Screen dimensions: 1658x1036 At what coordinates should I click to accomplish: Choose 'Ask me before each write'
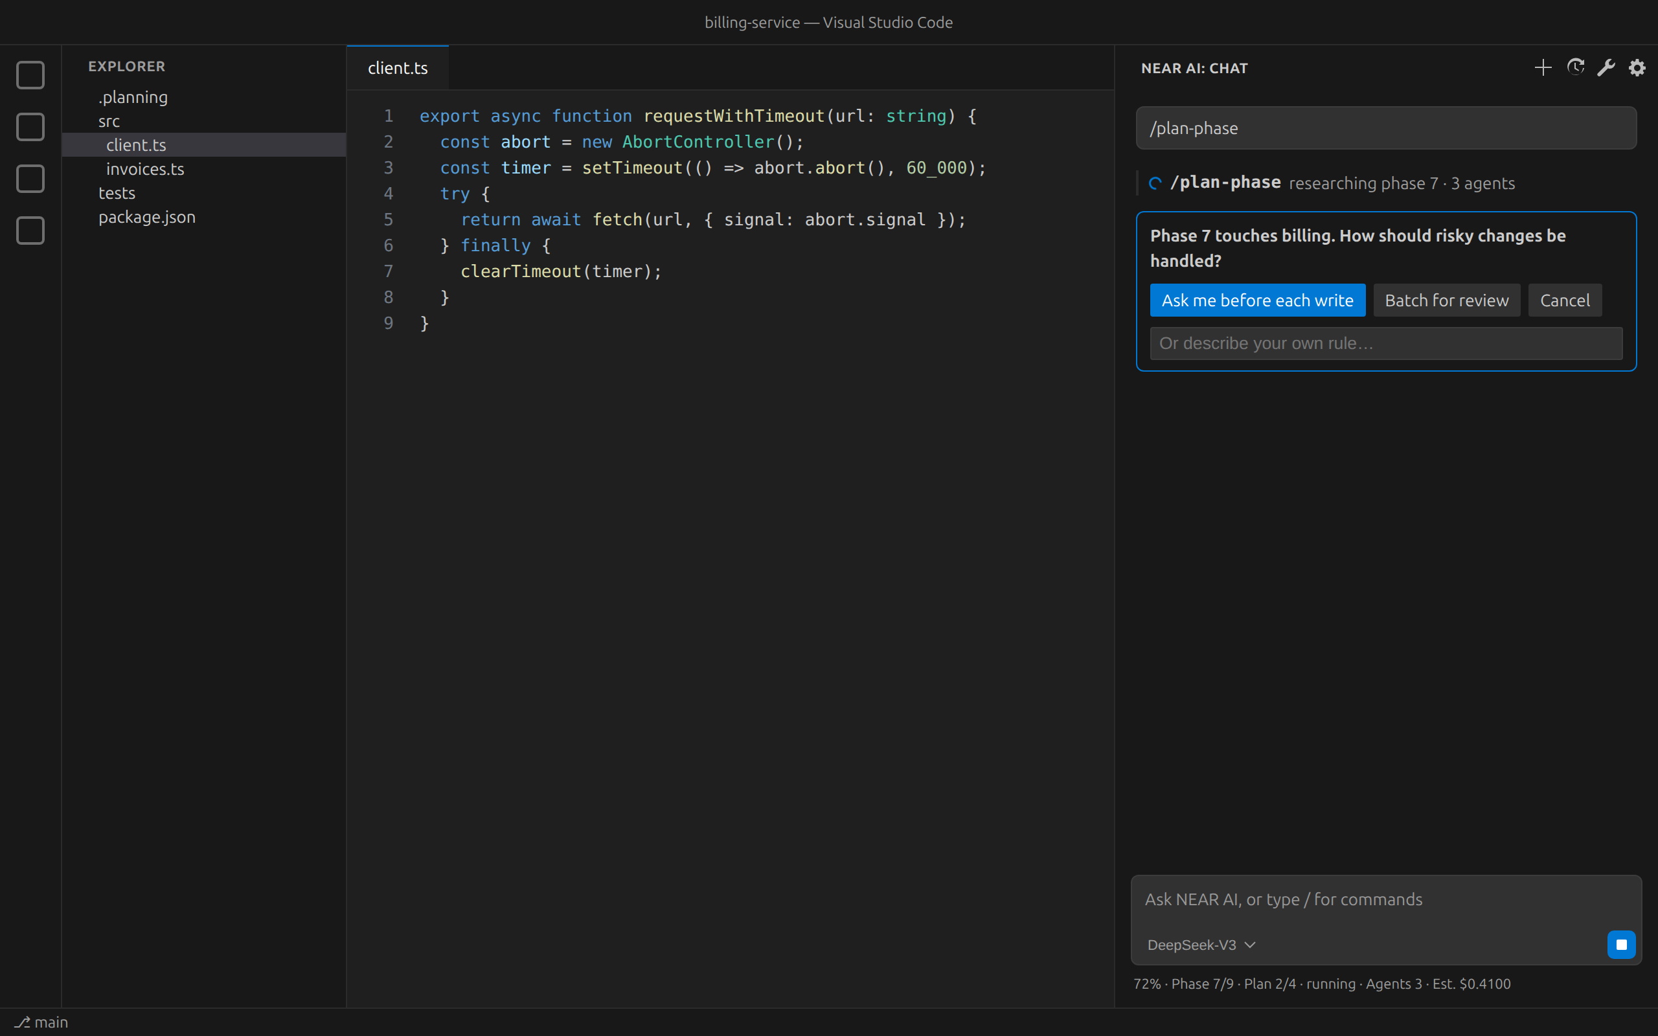coord(1257,300)
